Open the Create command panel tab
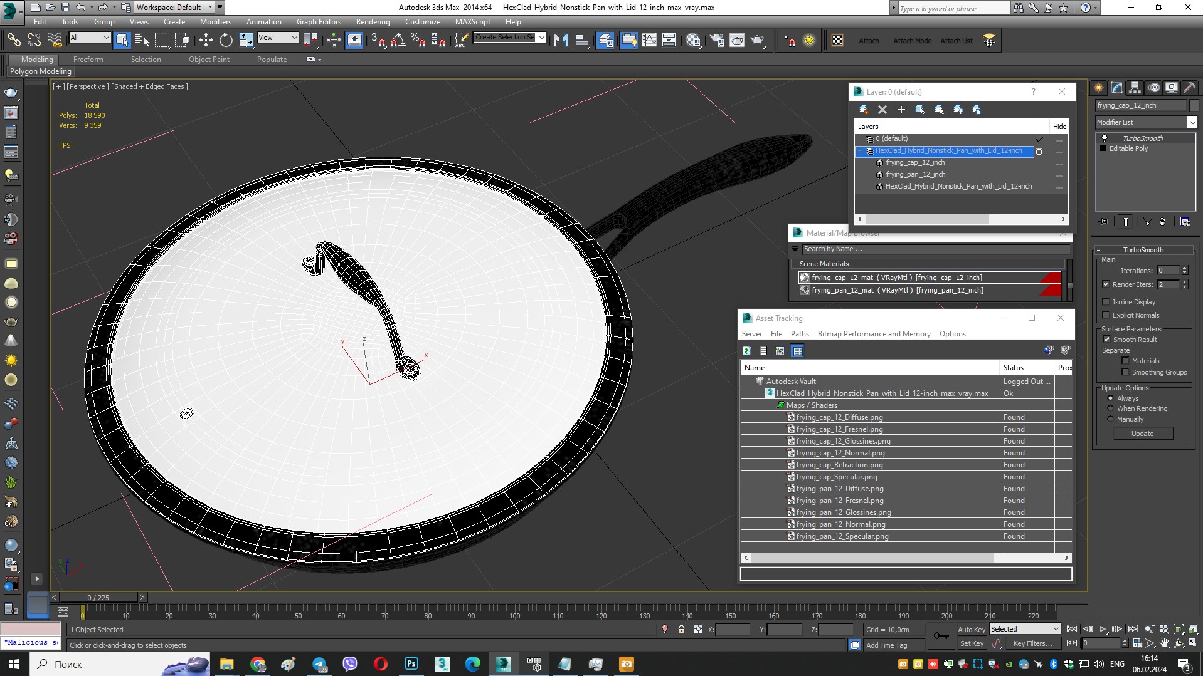The width and height of the screenshot is (1203, 676). point(1099,88)
